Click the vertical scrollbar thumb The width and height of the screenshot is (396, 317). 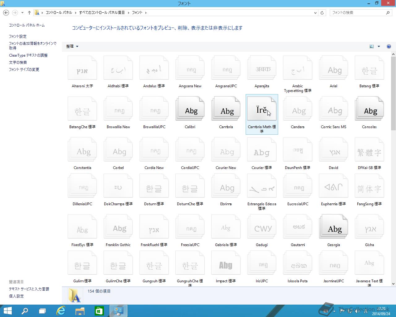point(393,93)
